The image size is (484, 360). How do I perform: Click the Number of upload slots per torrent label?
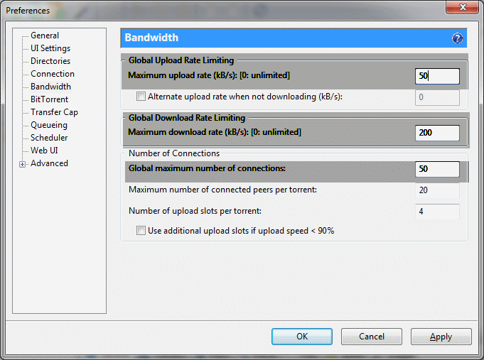195,211
